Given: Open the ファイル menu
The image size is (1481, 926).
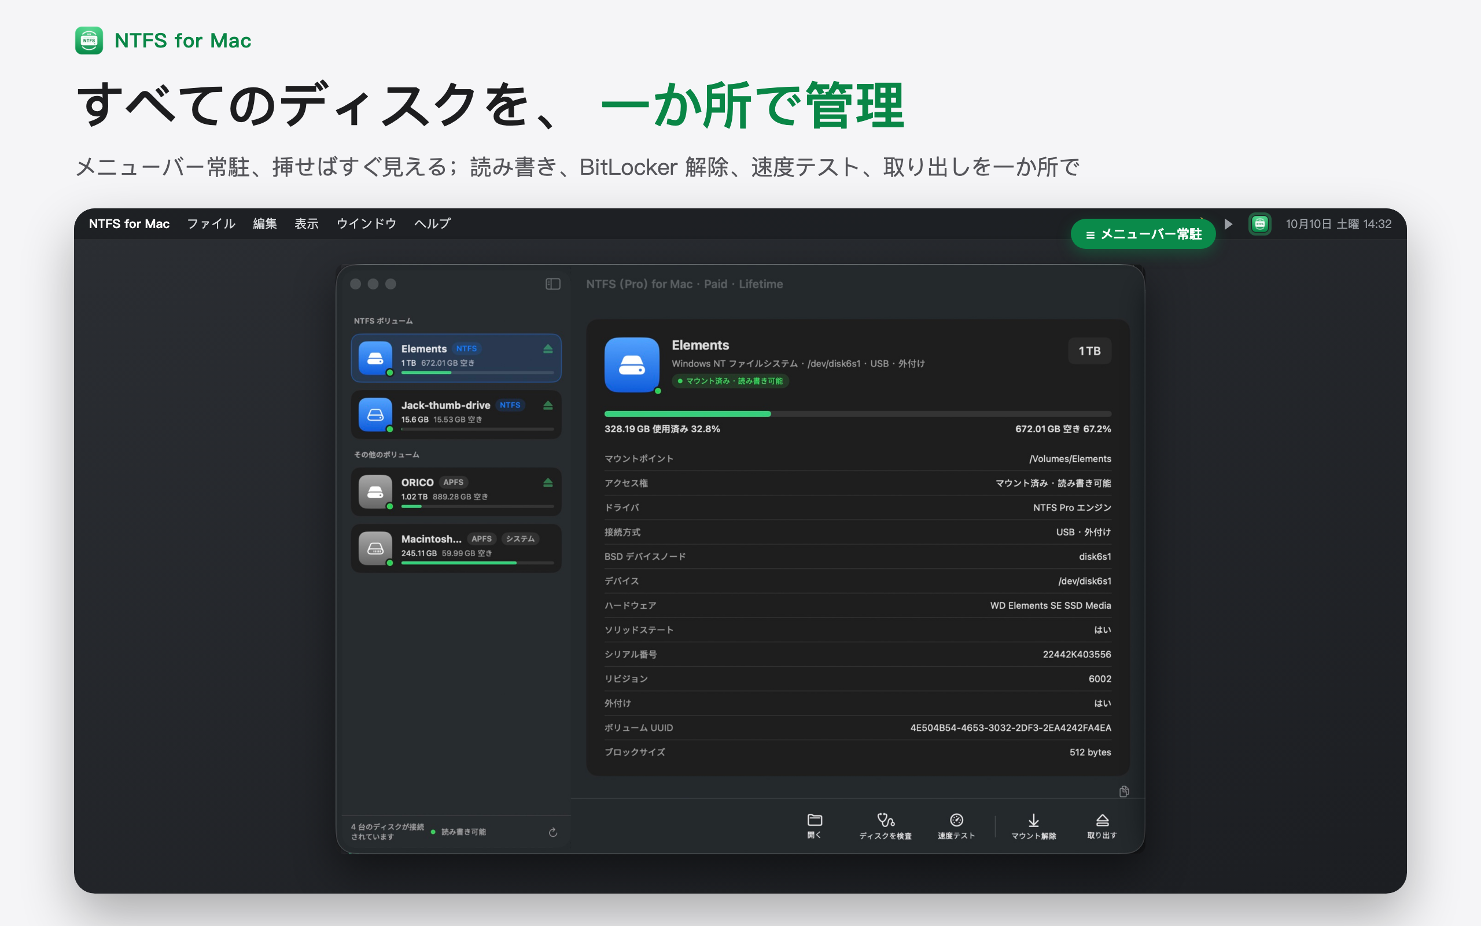Looking at the screenshot, I should click(x=211, y=224).
